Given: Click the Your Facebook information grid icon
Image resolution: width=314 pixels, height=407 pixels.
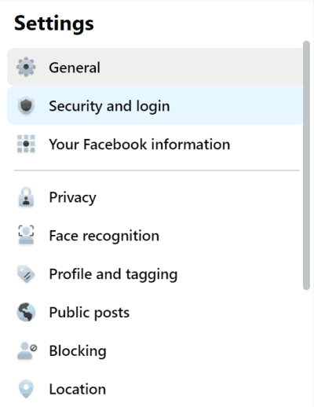Looking at the screenshot, I should 26,144.
